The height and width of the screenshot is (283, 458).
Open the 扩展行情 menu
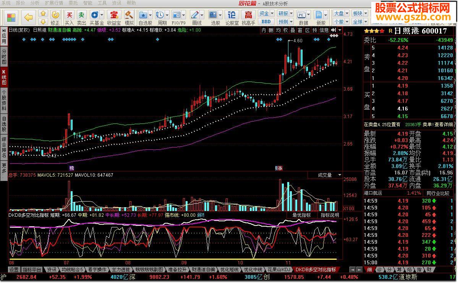(x=54, y=3)
